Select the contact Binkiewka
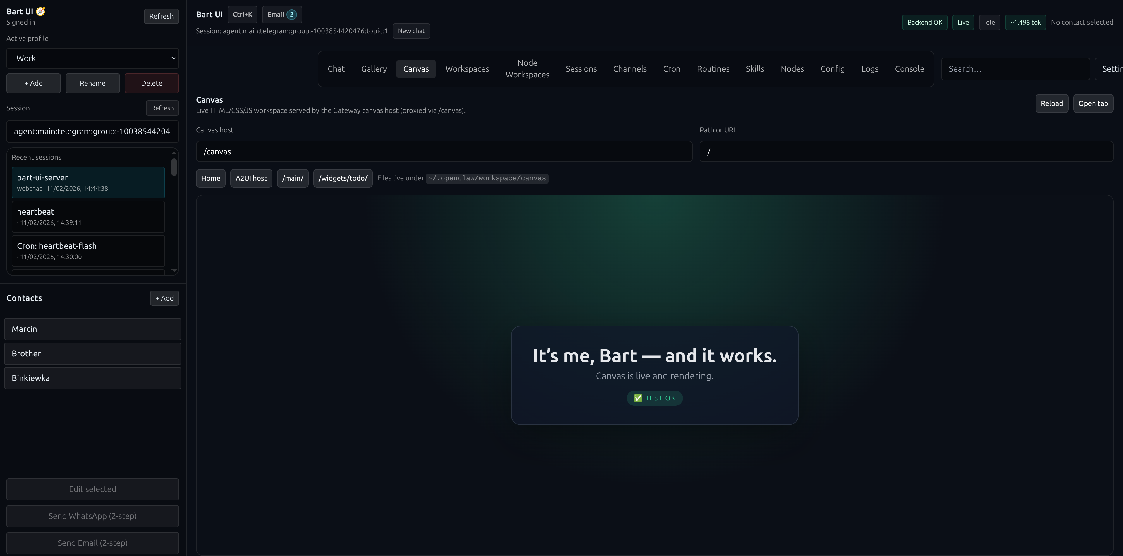1123x556 pixels. coord(92,378)
